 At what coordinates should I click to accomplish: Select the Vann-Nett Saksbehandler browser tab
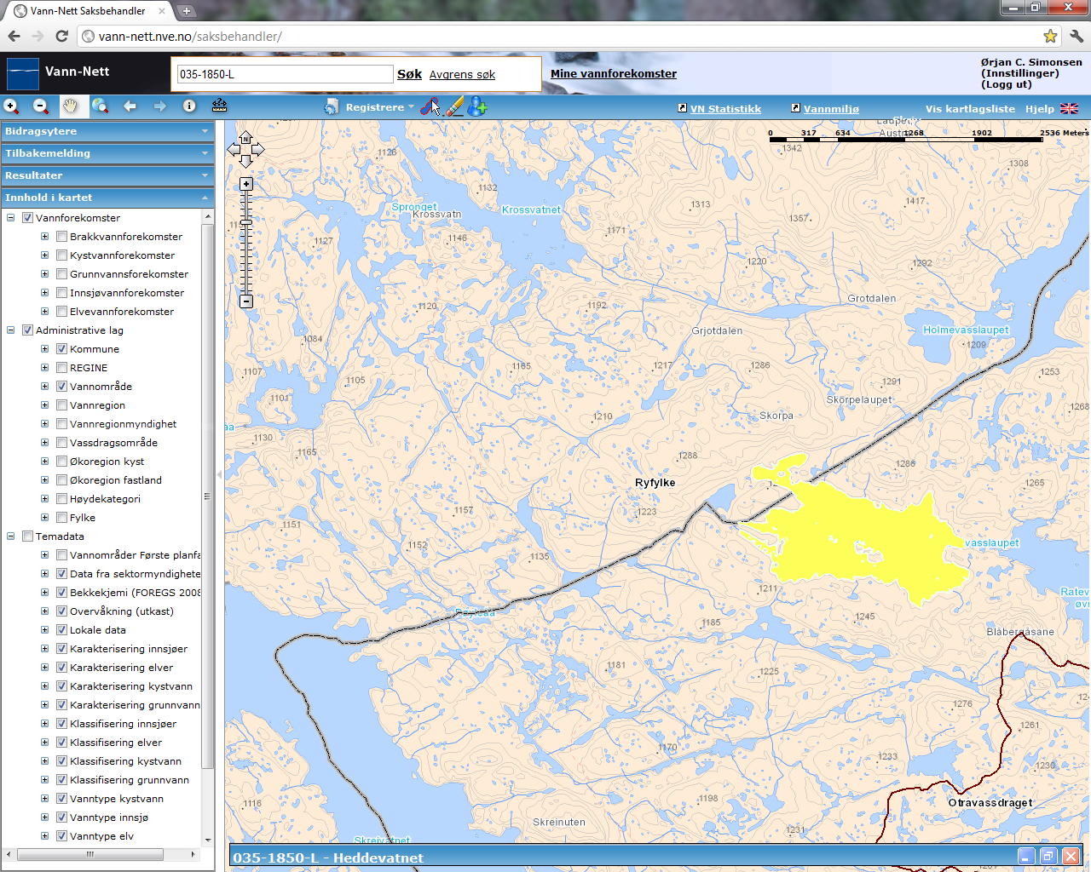[x=87, y=11]
